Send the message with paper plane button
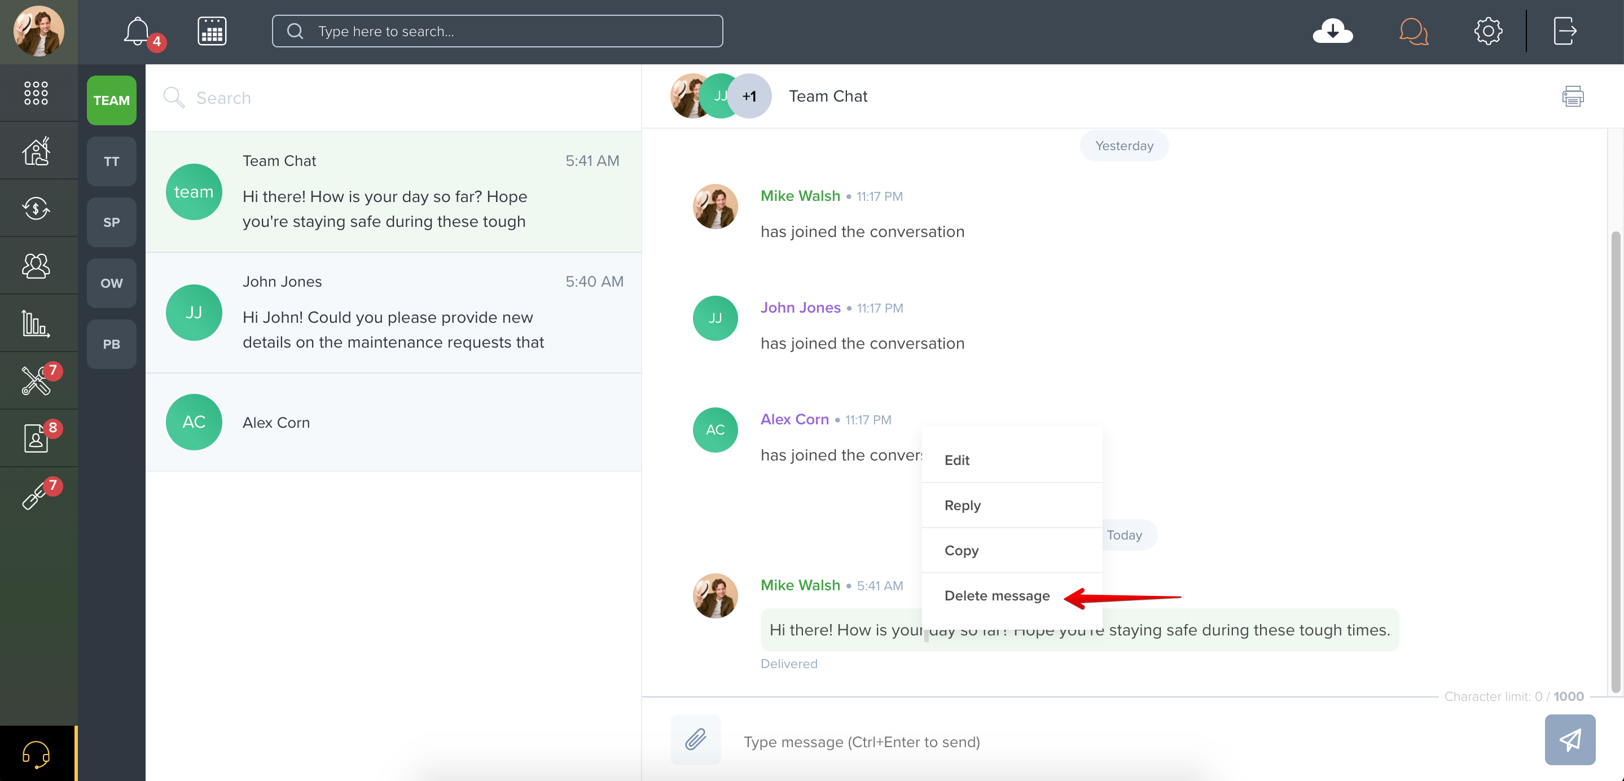Screen dimensions: 1624x781 pyautogui.click(x=1570, y=739)
